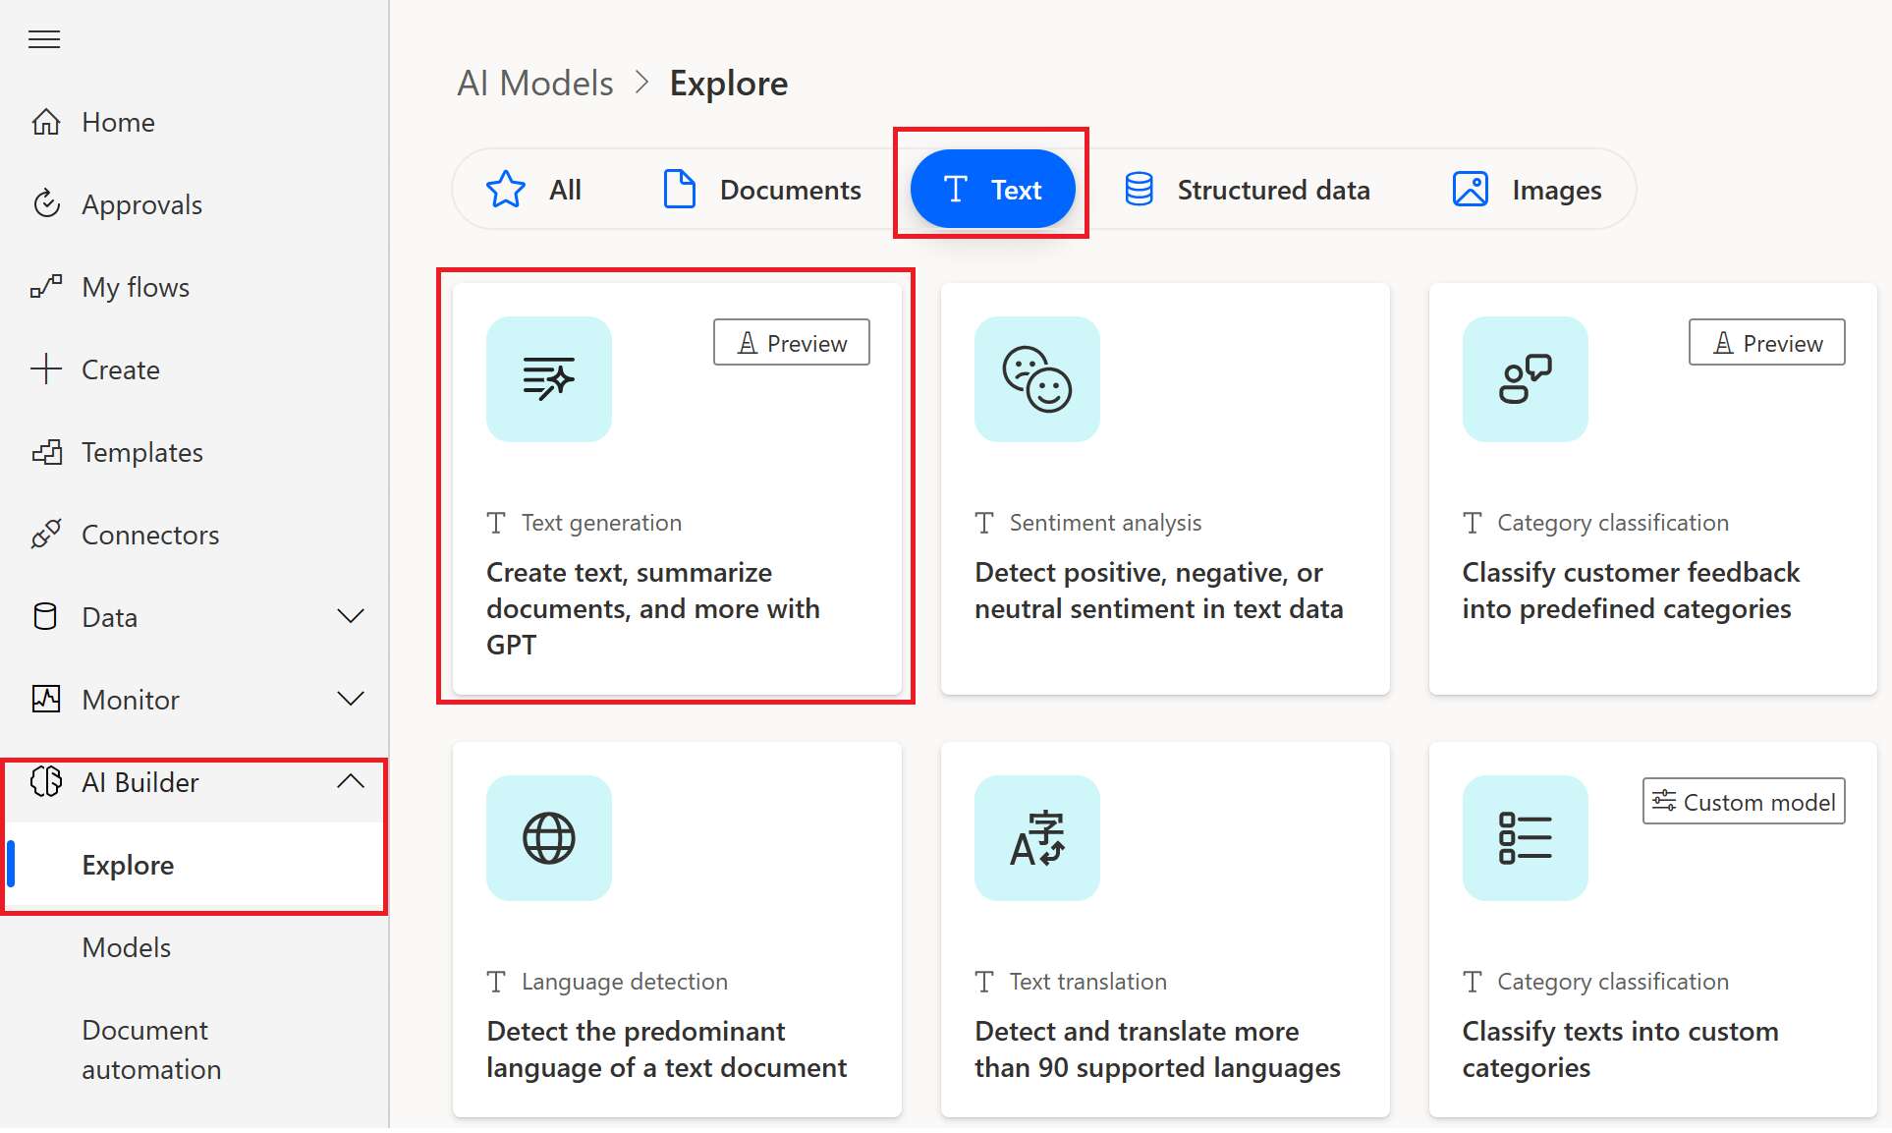1892x1133 pixels.
Task: Open the Templates menu item
Action: (x=143, y=452)
